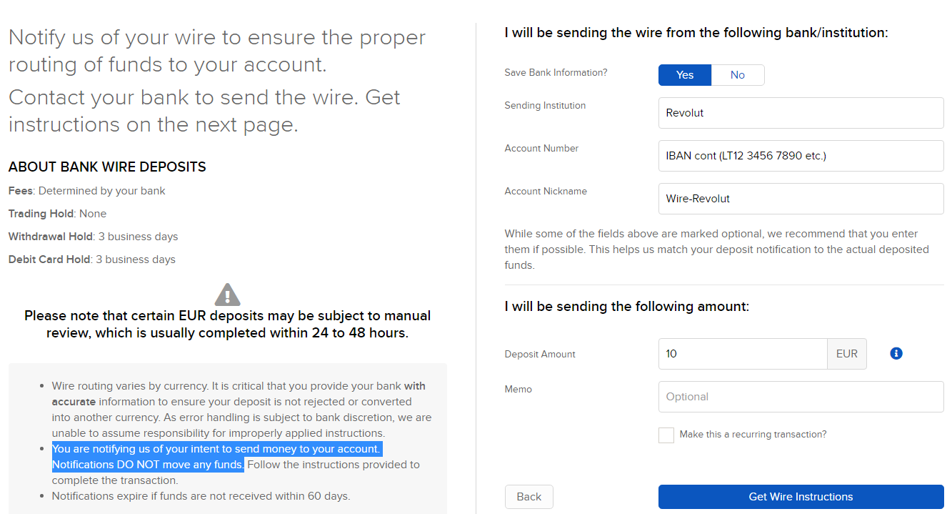Click the Withdrawal Hold 3 business days line
Screen dimensions: 952x514
[x=94, y=237]
